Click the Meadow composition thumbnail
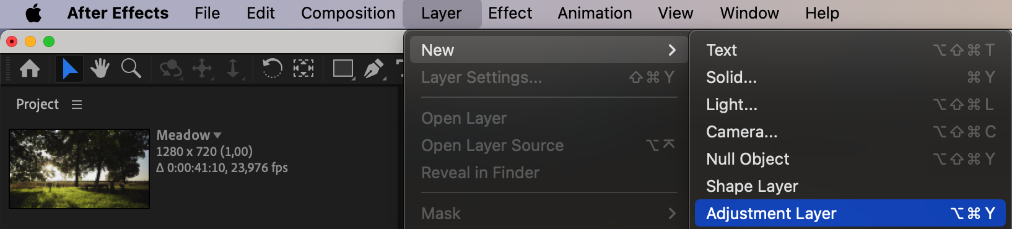 coord(79,169)
